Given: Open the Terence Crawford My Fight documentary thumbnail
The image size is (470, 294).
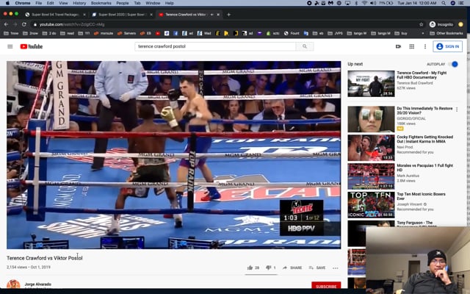Looking at the screenshot, I should 371,84.
